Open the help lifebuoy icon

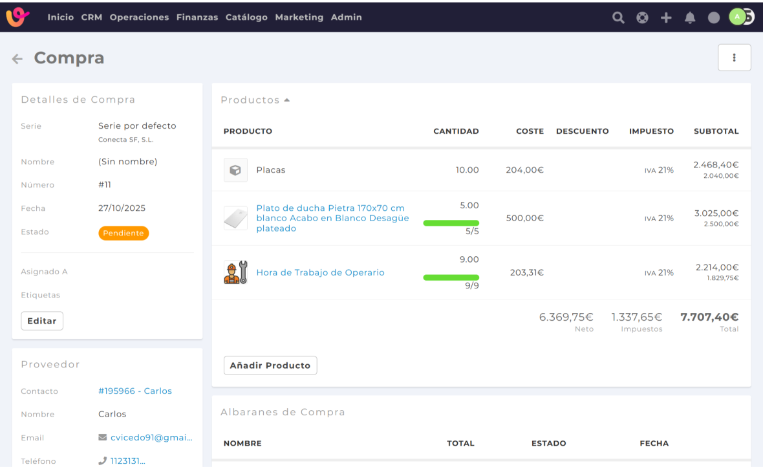642,17
